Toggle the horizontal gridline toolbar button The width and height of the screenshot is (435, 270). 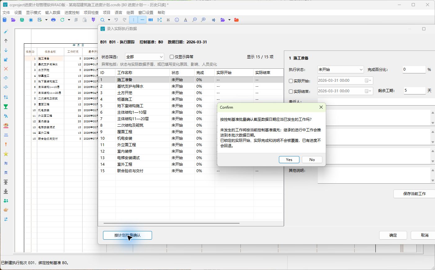pos(142,20)
